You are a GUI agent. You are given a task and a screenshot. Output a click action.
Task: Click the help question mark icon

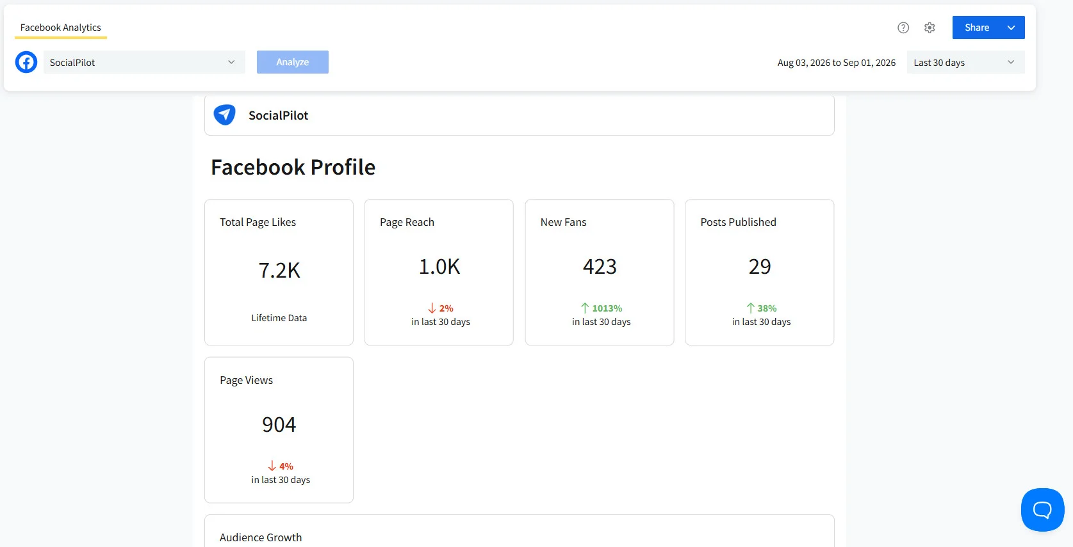click(x=903, y=28)
